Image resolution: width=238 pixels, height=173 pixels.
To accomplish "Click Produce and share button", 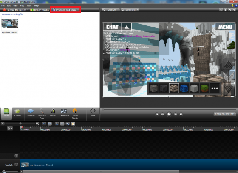I will click(65, 10).
